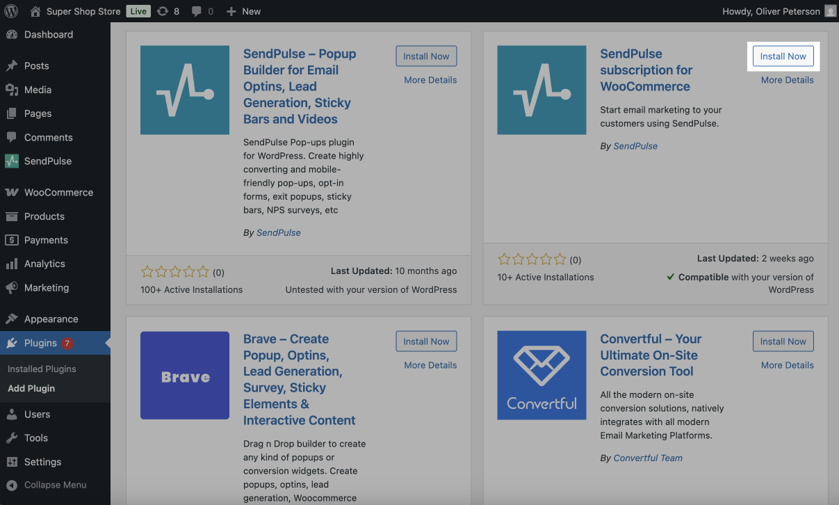Click the Collapse Menu label
This screenshot has height=505, width=839.
tap(56, 485)
